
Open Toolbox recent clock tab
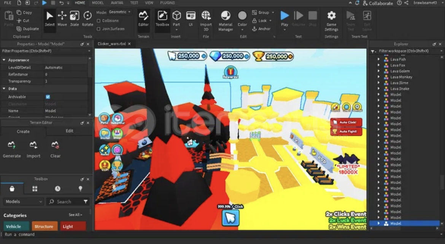point(57,188)
